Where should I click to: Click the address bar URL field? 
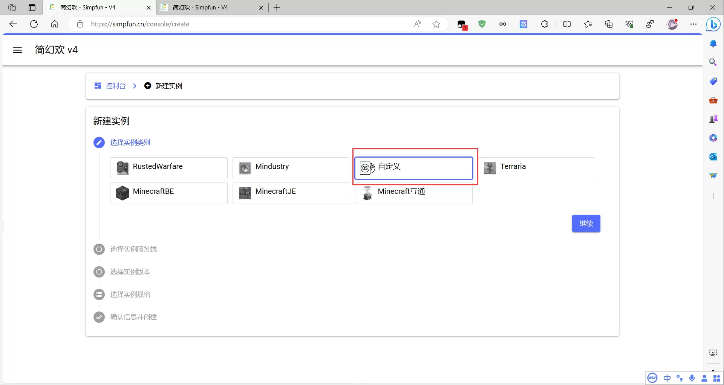pyautogui.click(x=245, y=24)
